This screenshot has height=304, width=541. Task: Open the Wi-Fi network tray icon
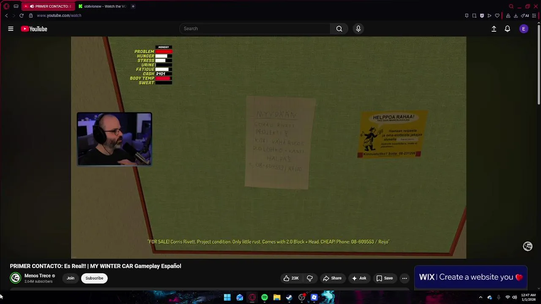[x=508, y=297]
